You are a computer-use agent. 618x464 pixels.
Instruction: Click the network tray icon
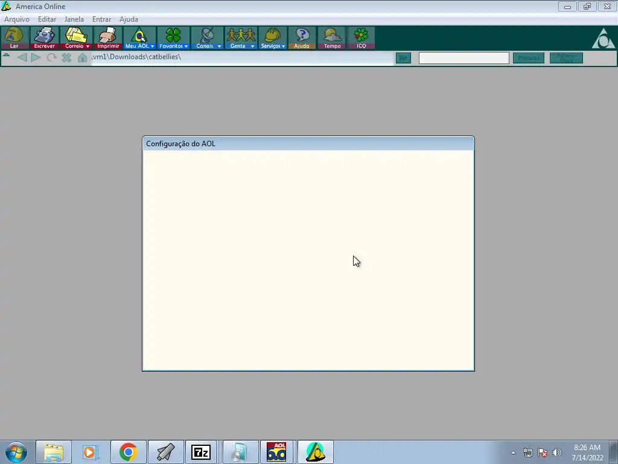click(x=527, y=453)
